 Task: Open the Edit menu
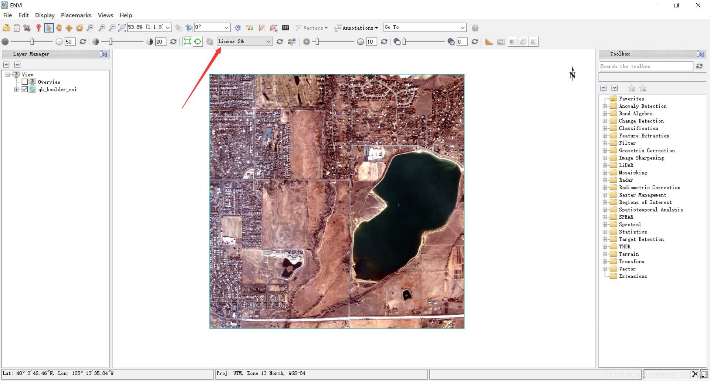point(24,15)
